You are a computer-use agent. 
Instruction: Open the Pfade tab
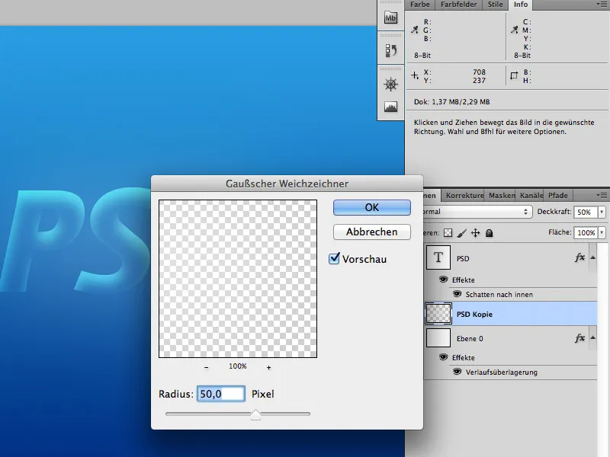[558, 196]
